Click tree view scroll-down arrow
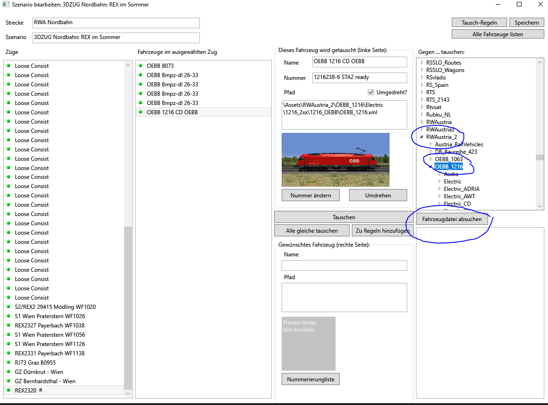The width and height of the screenshot is (548, 405). 540,206
